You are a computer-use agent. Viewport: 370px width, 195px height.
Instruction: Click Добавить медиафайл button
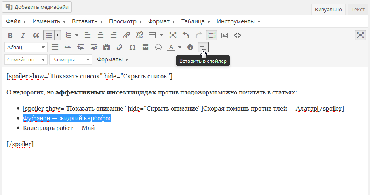[37, 7]
